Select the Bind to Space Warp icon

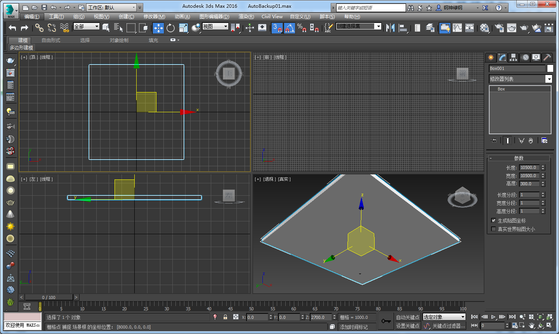(64, 28)
